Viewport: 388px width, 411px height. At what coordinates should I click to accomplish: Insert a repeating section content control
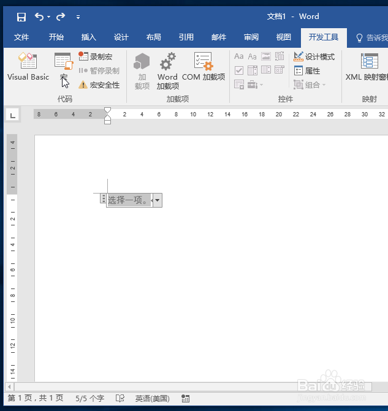pyautogui.click(x=238, y=85)
